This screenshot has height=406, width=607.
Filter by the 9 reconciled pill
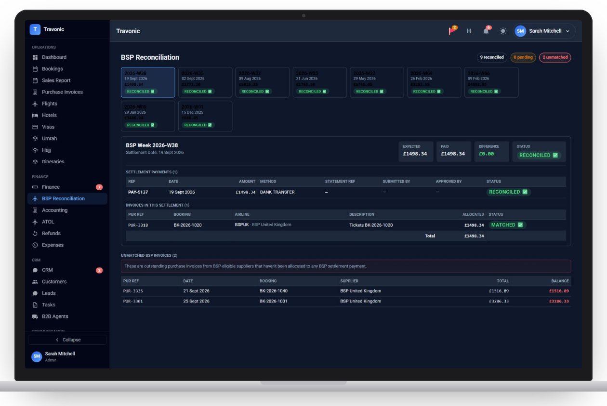pyautogui.click(x=492, y=57)
